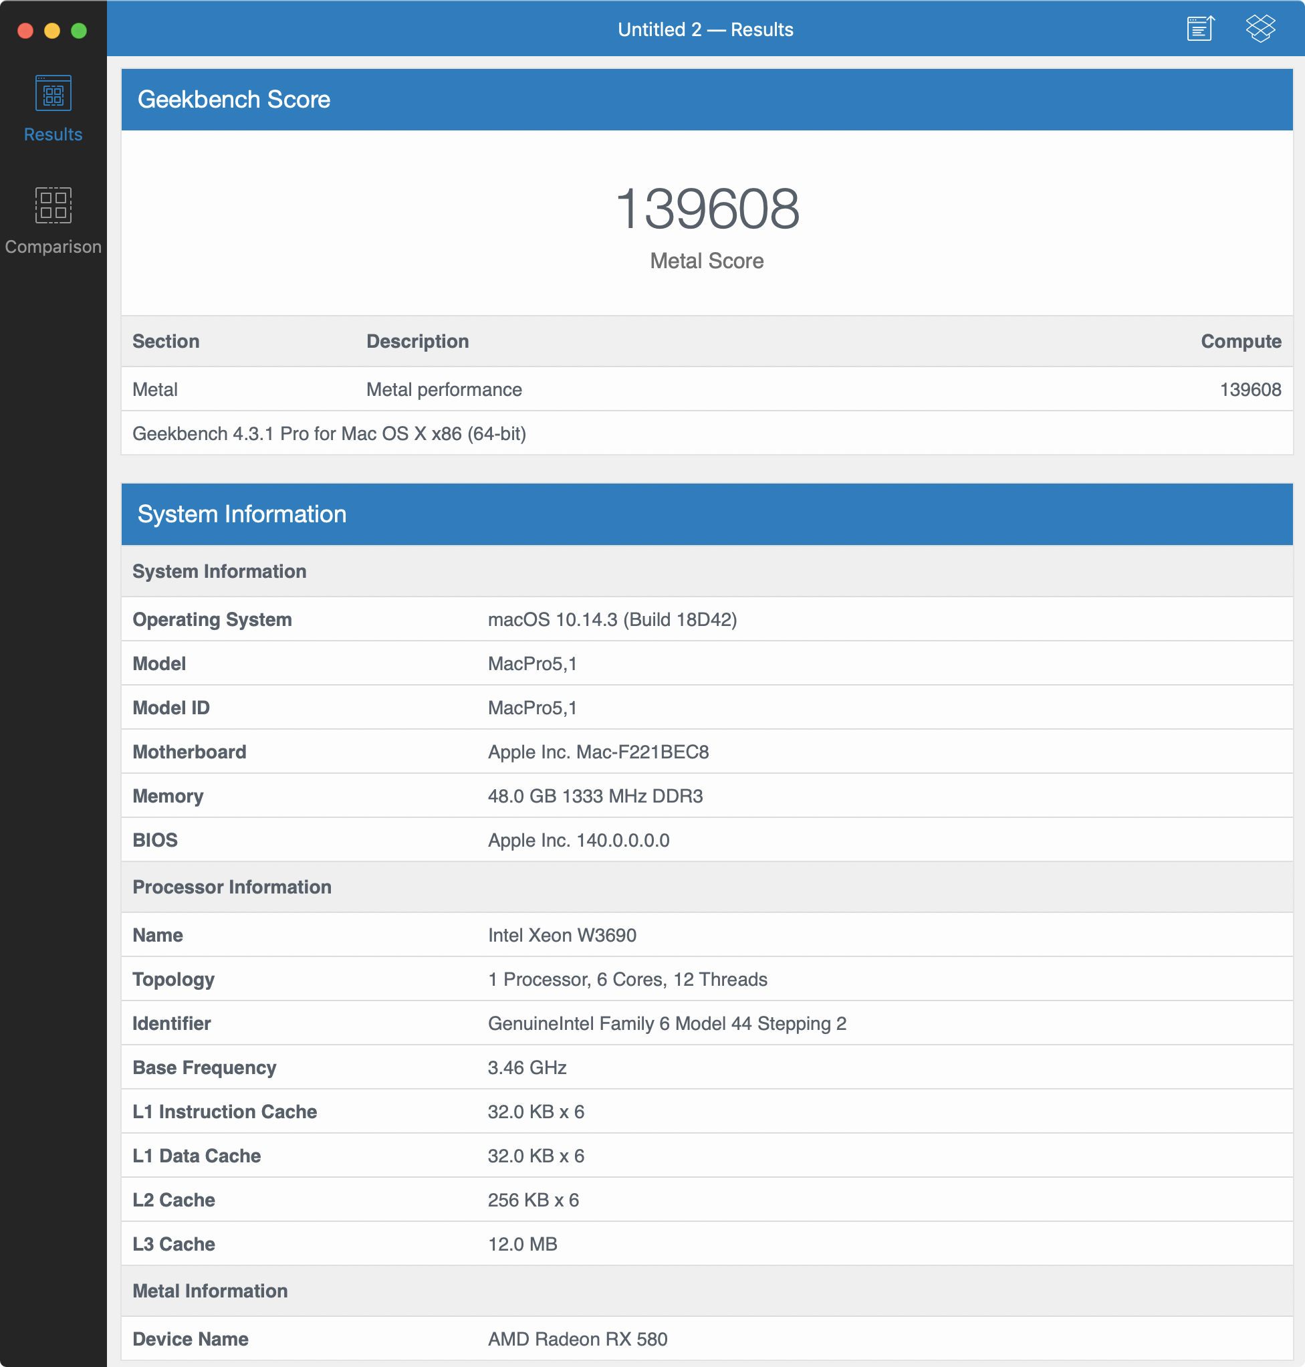The image size is (1305, 1367).
Task: Click the red close window button
Action: click(25, 31)
